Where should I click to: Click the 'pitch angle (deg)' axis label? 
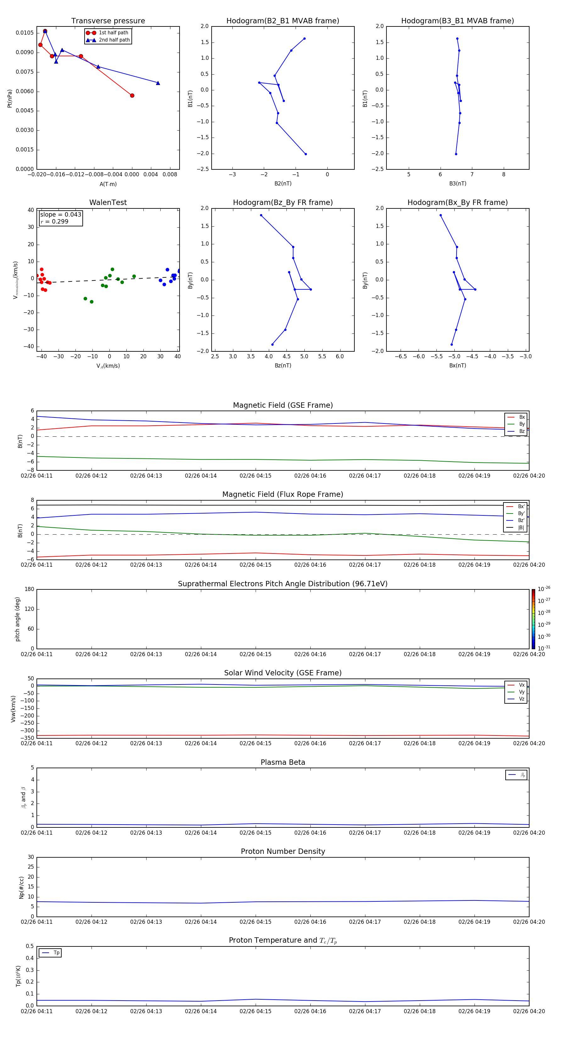click(17, 619)
